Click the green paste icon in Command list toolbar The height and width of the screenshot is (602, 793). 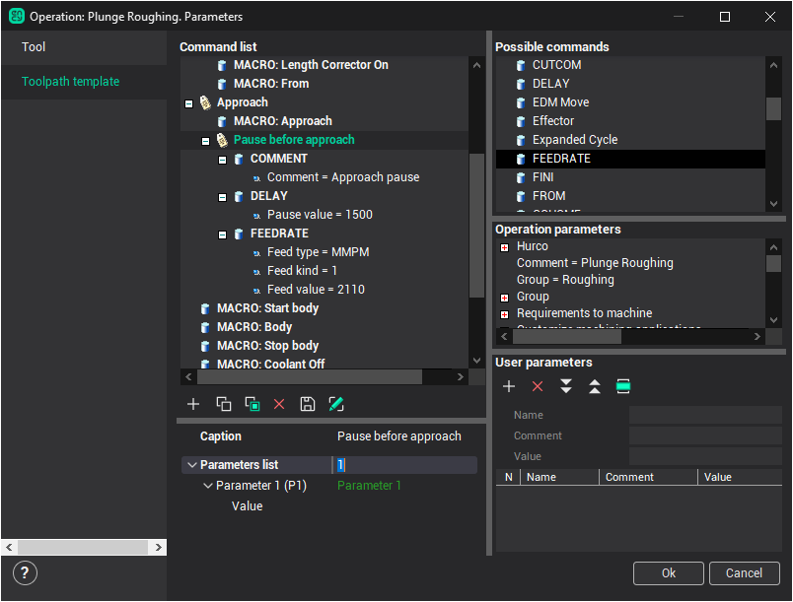coord(252,404)
